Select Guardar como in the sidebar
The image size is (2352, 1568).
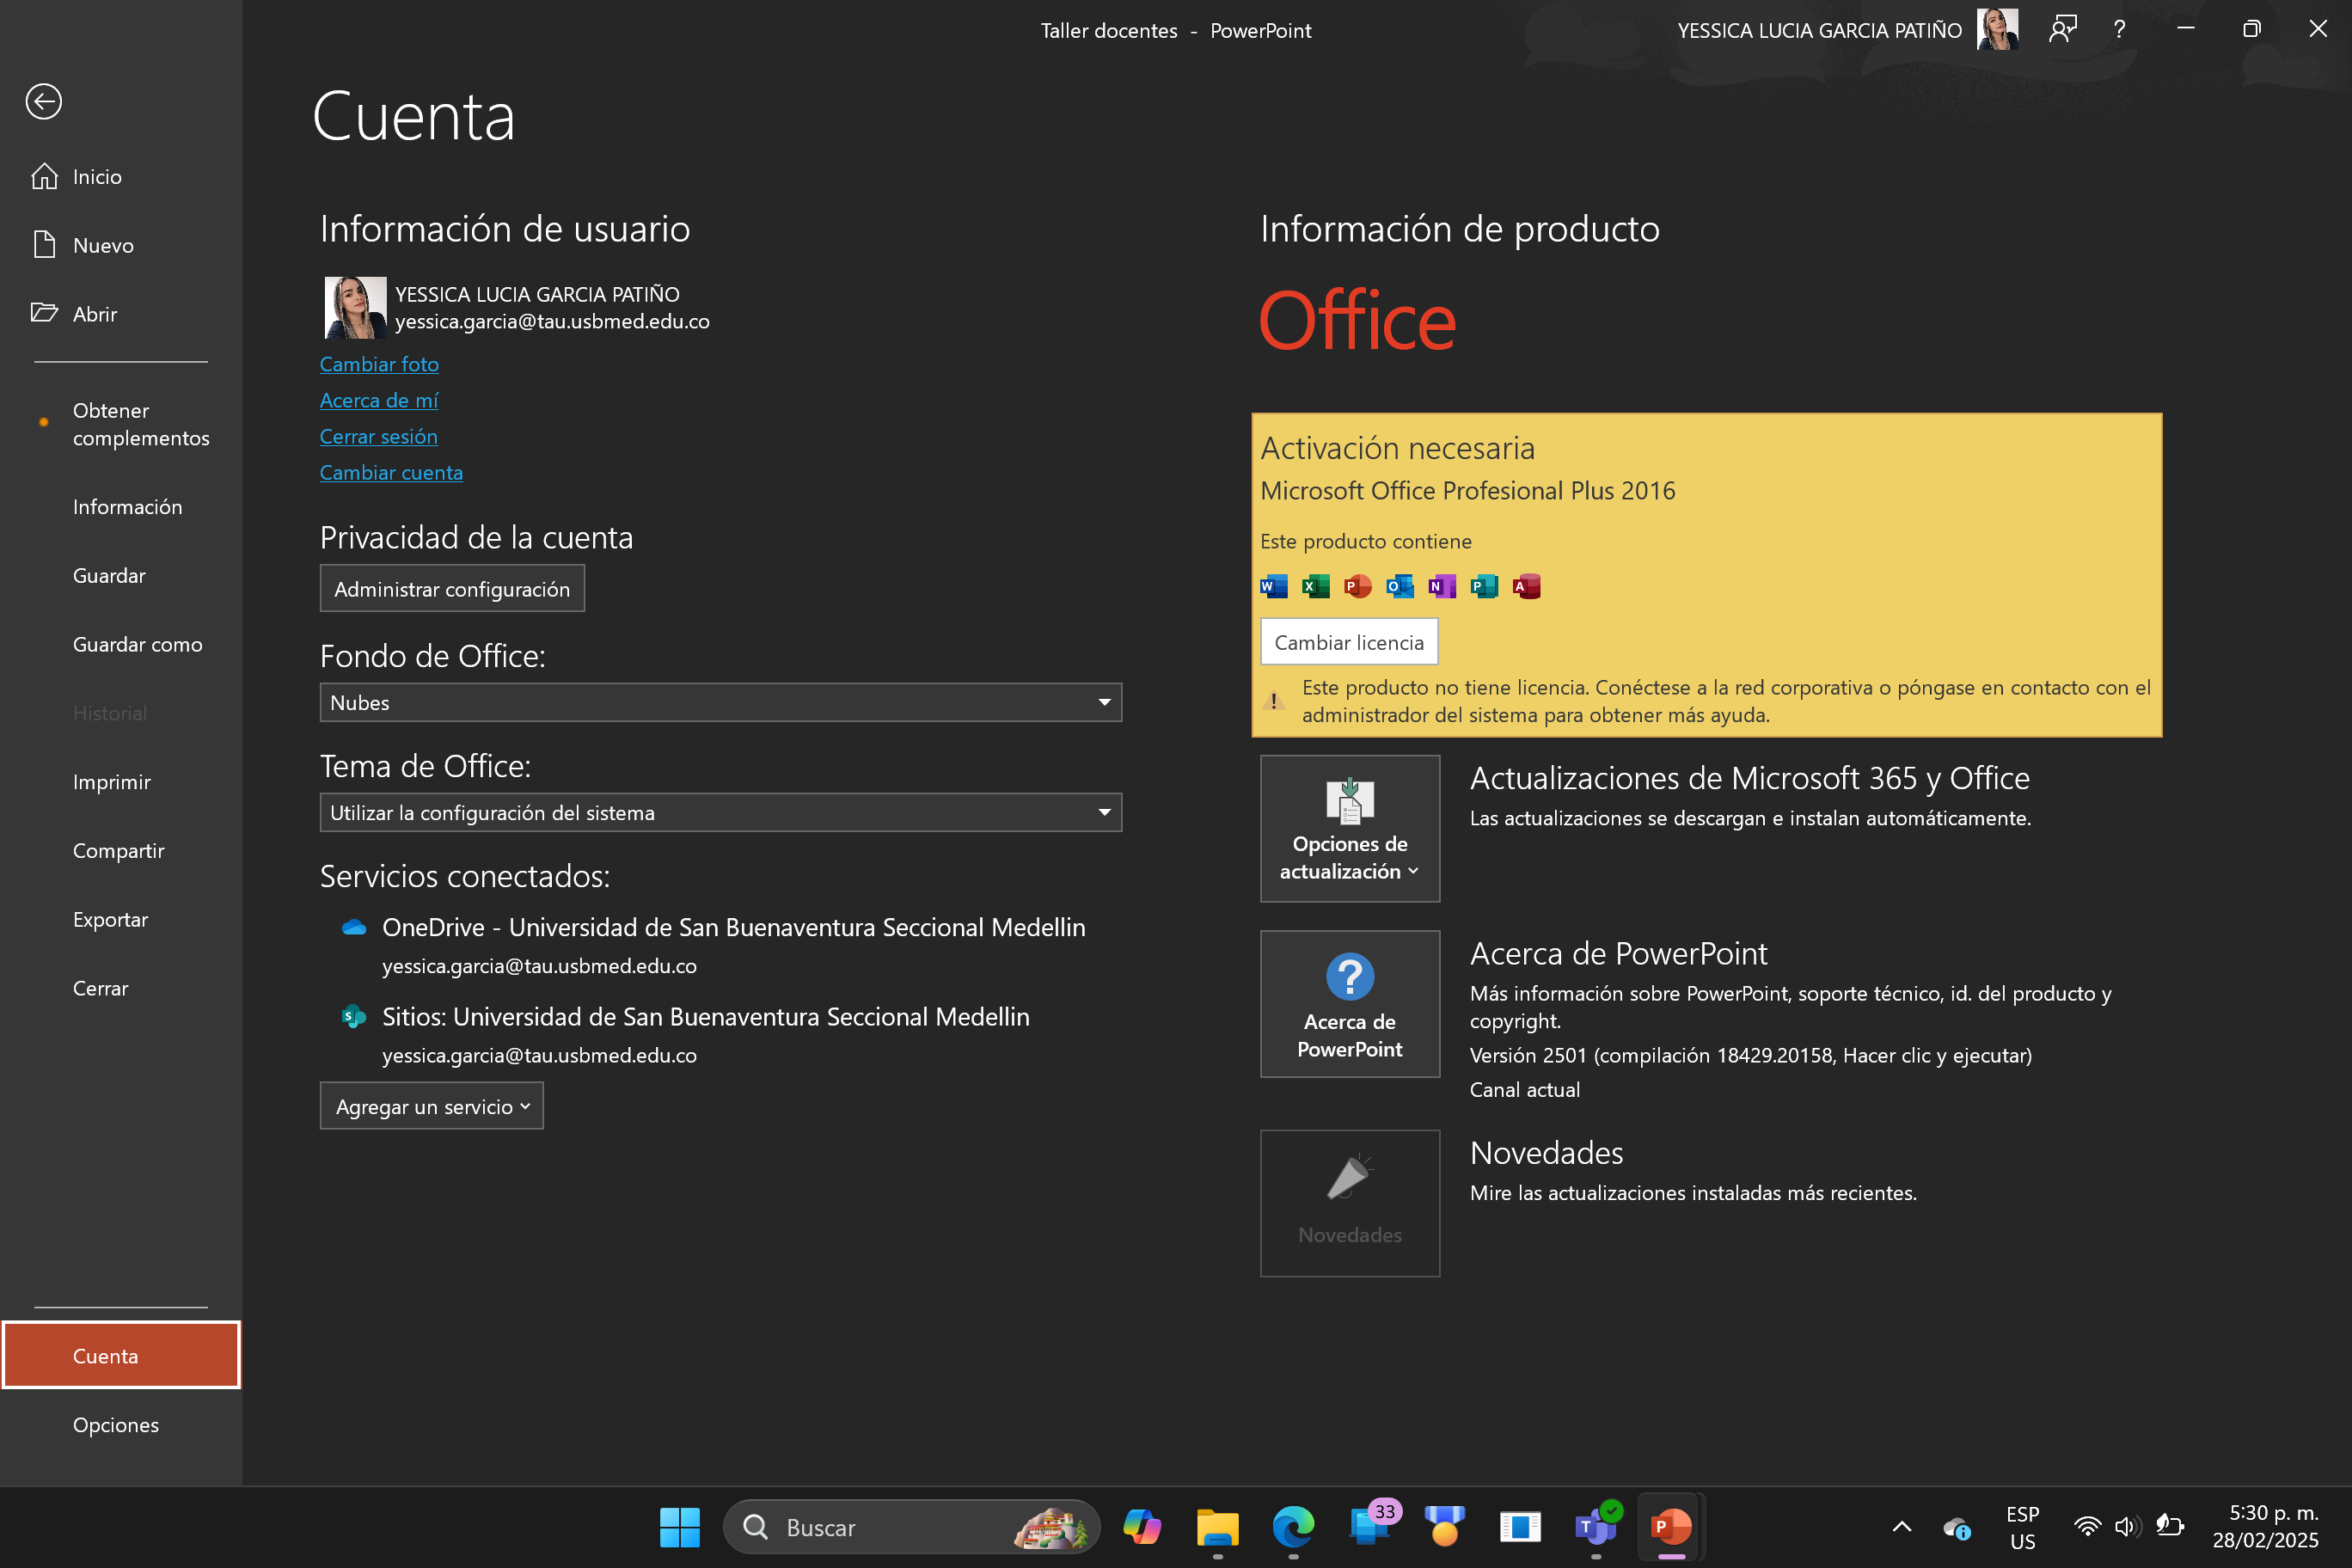click(x=137, y=644)
